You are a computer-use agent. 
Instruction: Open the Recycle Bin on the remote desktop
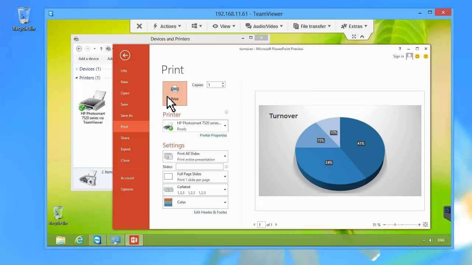point(58,215)
